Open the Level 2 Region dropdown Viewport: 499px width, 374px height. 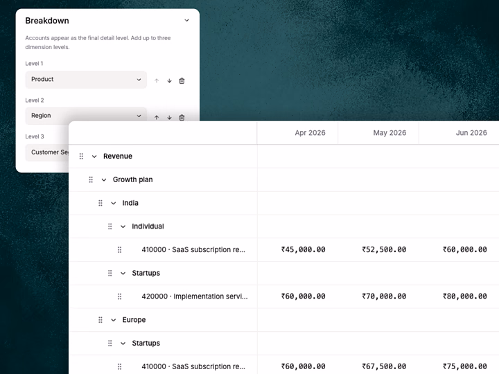coord(86,114)
